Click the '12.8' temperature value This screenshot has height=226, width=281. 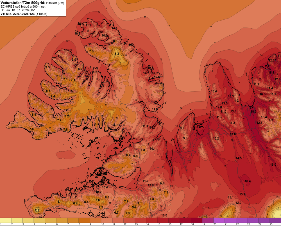219,107
